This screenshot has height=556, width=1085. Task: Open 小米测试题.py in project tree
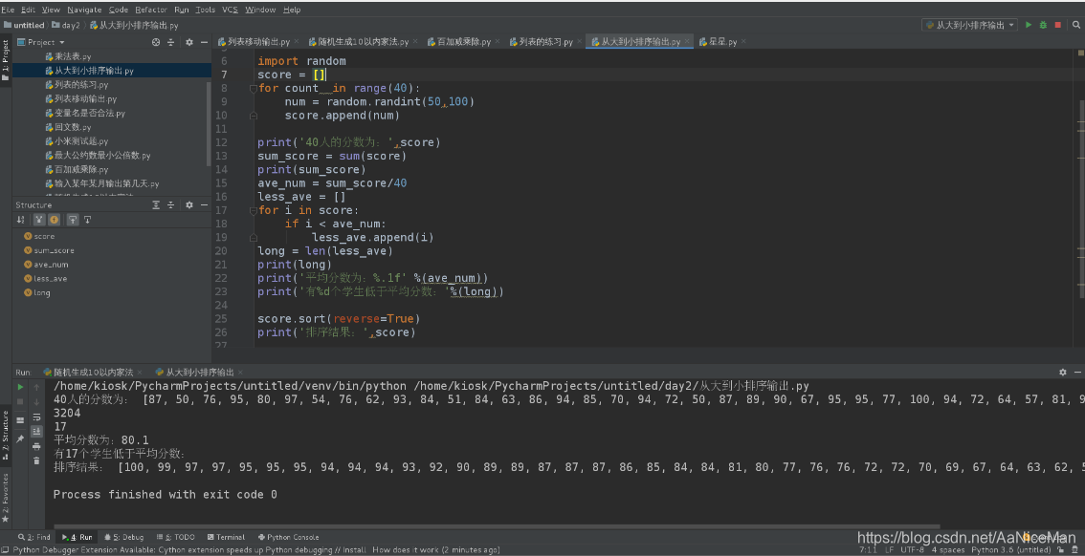[77, 141]
